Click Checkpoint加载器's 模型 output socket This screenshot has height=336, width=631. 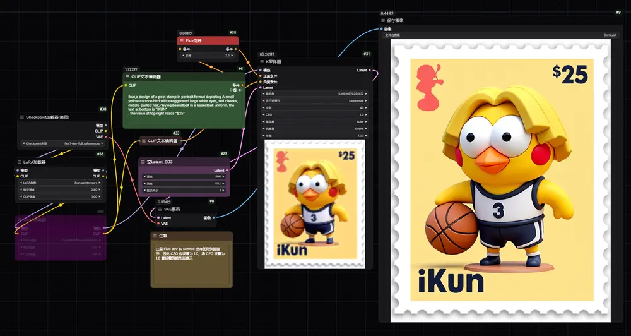[x=106, y=125]
